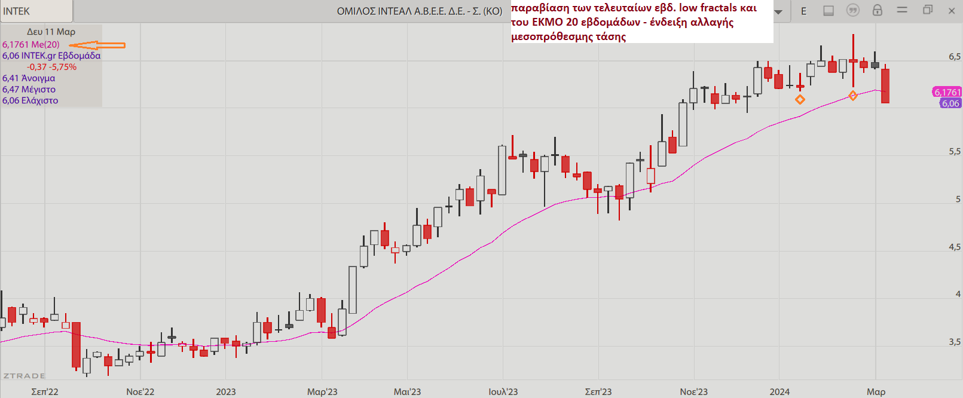Select the INTEK chart tab

(36, 11)
